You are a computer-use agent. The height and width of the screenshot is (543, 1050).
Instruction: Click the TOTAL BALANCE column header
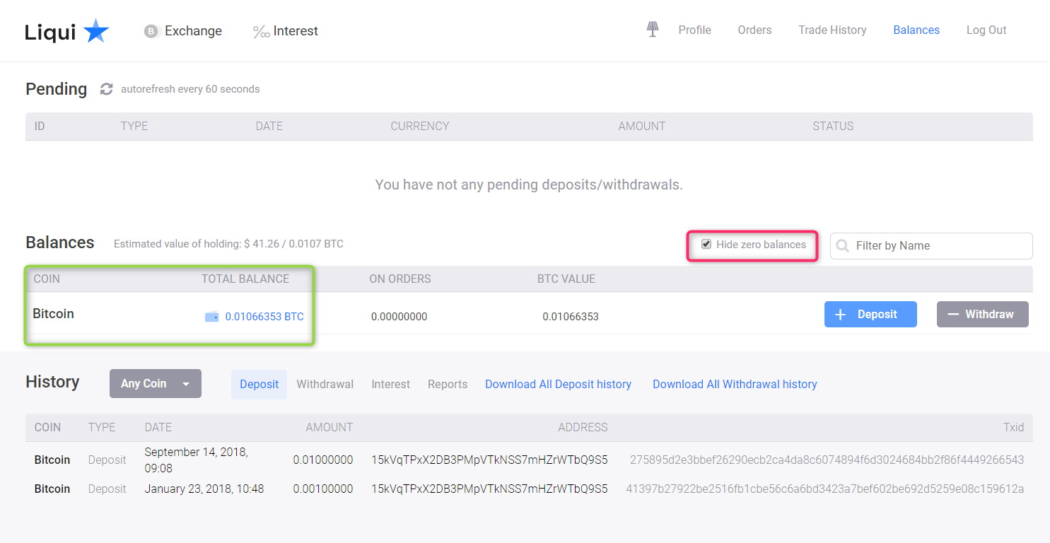click(245, 279)
